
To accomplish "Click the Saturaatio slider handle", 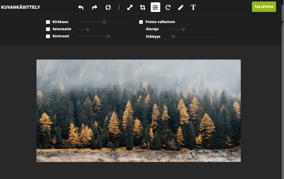I will pos(88,29).
